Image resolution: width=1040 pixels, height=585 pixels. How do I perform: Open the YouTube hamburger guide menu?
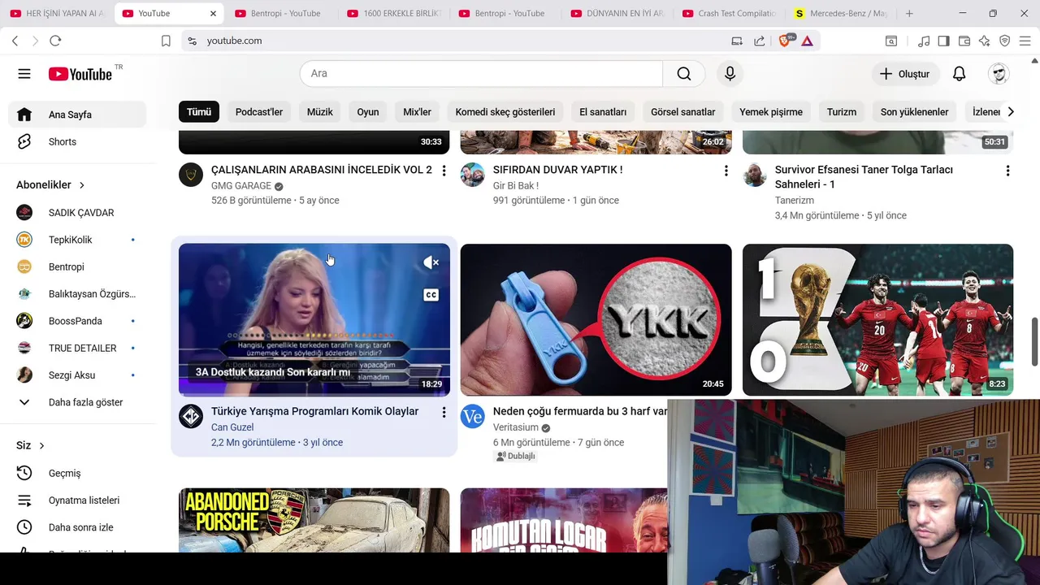(24, 74)
